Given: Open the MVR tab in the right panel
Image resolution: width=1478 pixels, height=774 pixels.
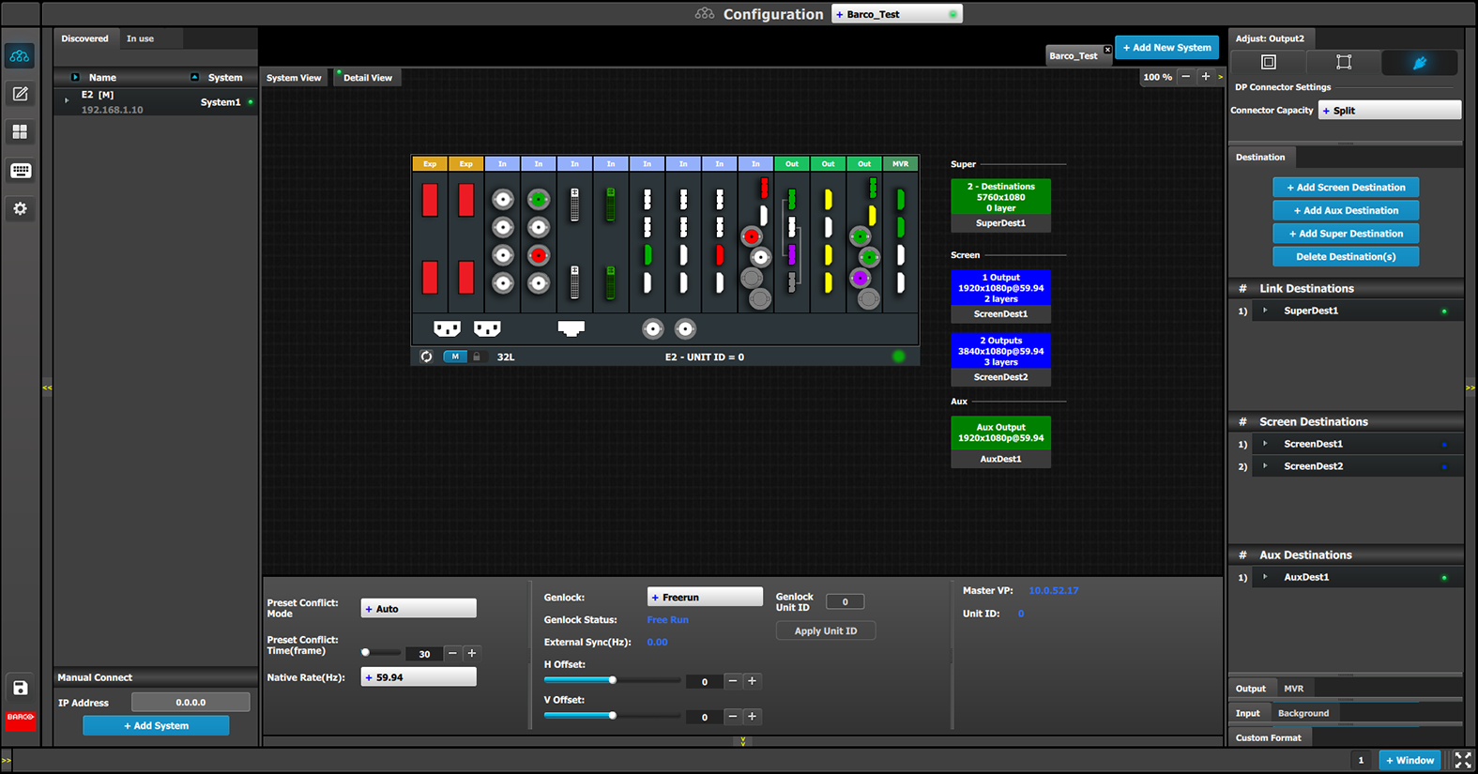Looking at the screenshot, I should click(x=1293, y=689).
